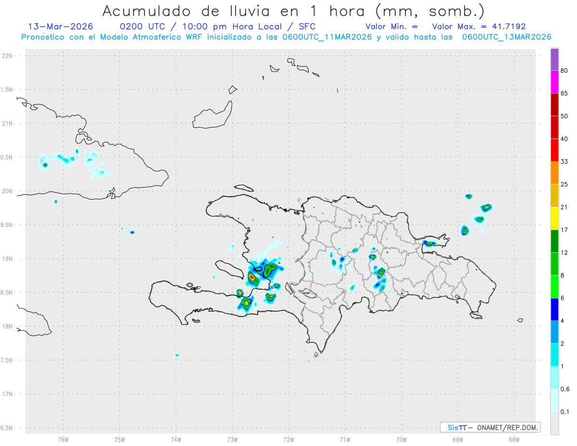The image size is (577, 446).
Task: Click the magenta swatch between 65 and 80
Action: (x=554, y=82)
